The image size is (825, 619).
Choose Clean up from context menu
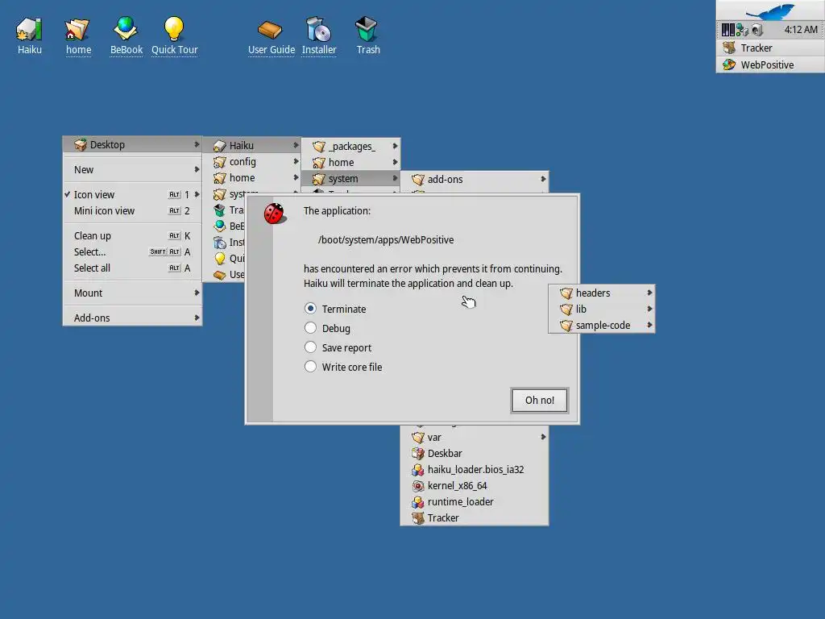[x=132, y=236]
